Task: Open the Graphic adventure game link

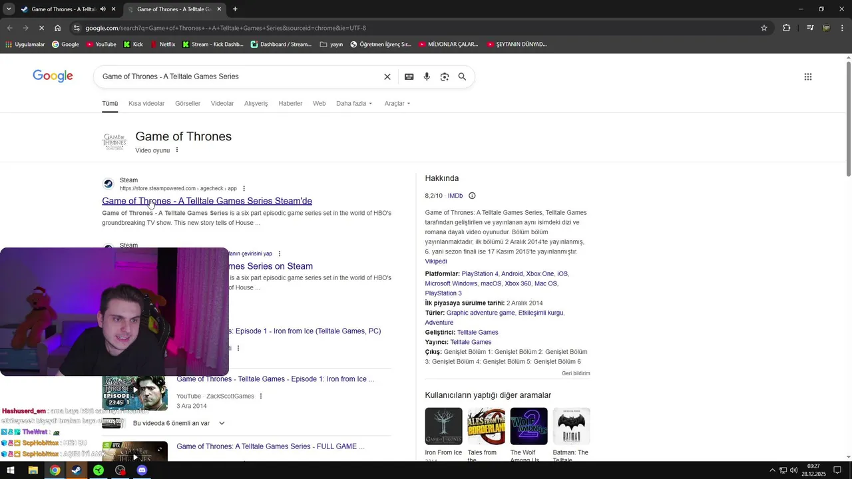Action: (x=481, y=313)
